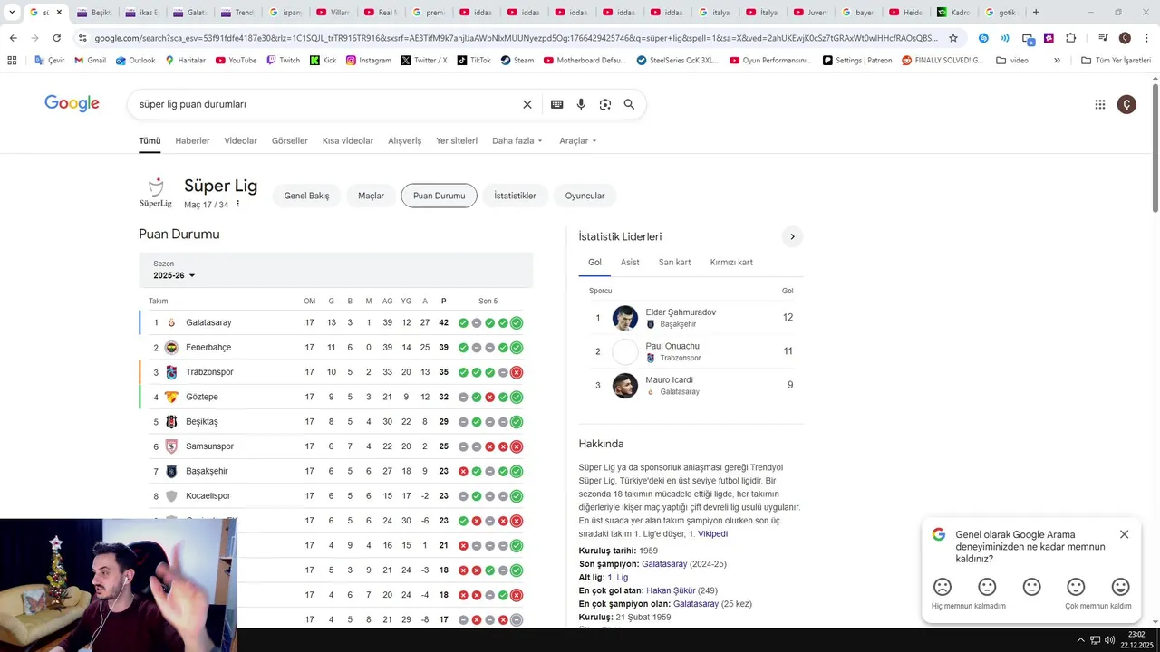The image size is (1160, 652).
Task: Open the Hakan Şükür link
Action: 671,590
